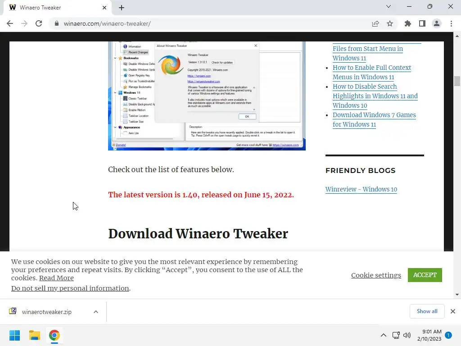This screenshot has height=346, width=461.
Task: Click Do not sell my personal information
Action: coord(70,288)
